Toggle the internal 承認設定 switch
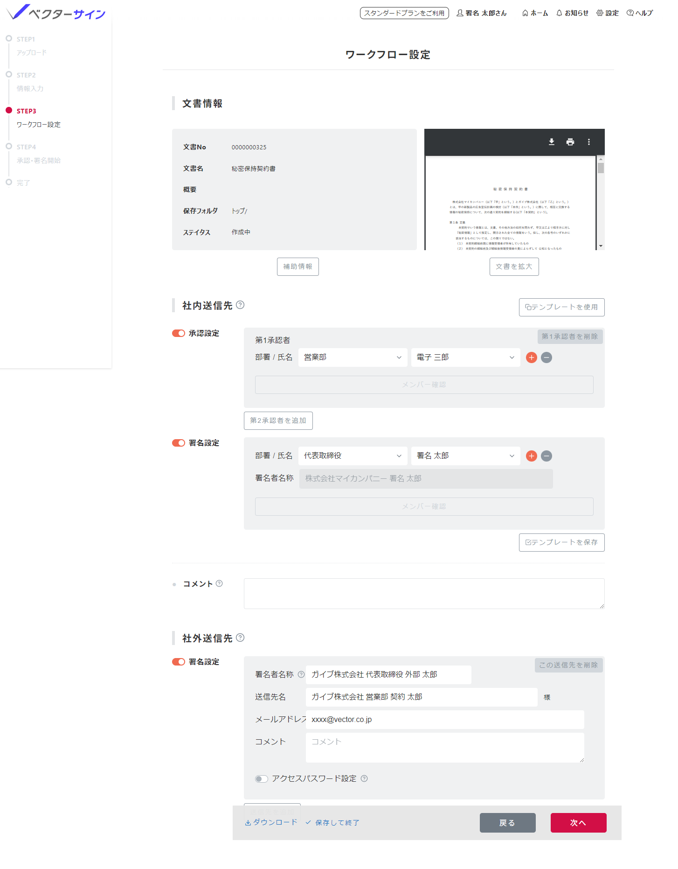Image resolution: width=678 pixels, height=869 pixels. (x=179, y=333)
